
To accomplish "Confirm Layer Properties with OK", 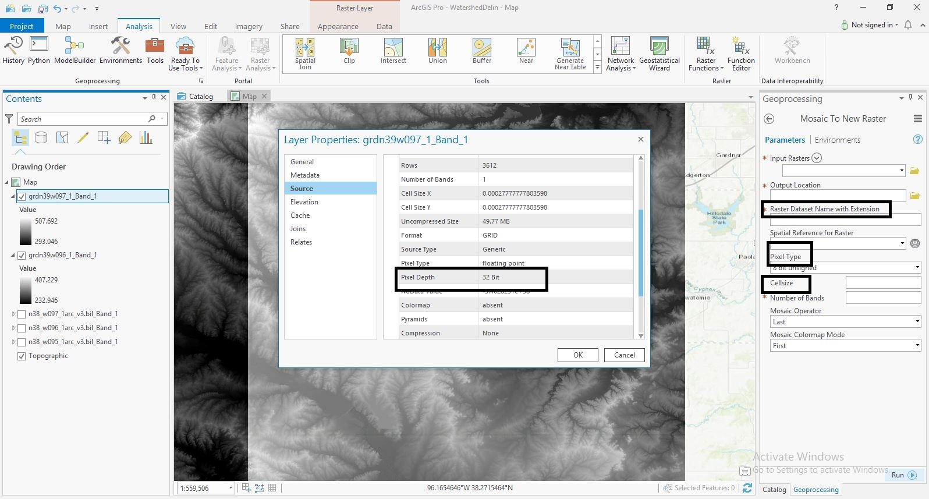I will point(577,355).
